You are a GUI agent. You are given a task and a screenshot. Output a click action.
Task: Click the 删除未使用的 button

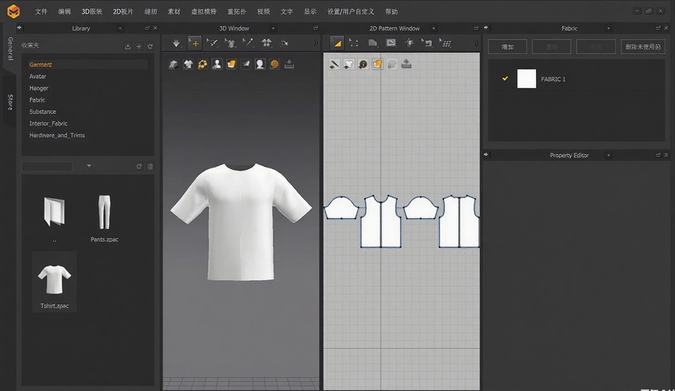(x=642, y=47)
